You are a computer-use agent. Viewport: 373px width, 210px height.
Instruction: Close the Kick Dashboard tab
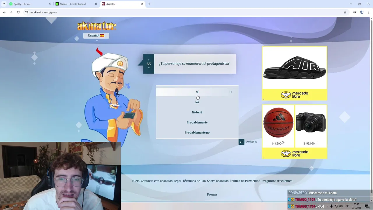96,4
